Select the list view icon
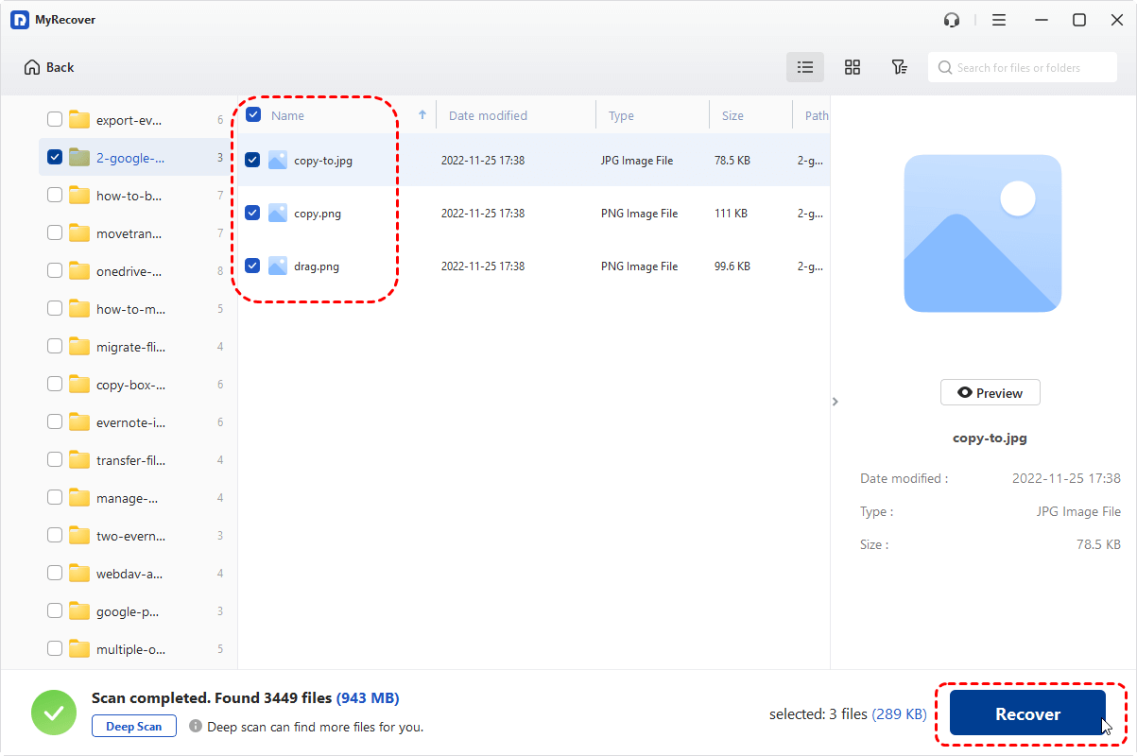This screenshot has width=1137, height=756. [805, 67]
